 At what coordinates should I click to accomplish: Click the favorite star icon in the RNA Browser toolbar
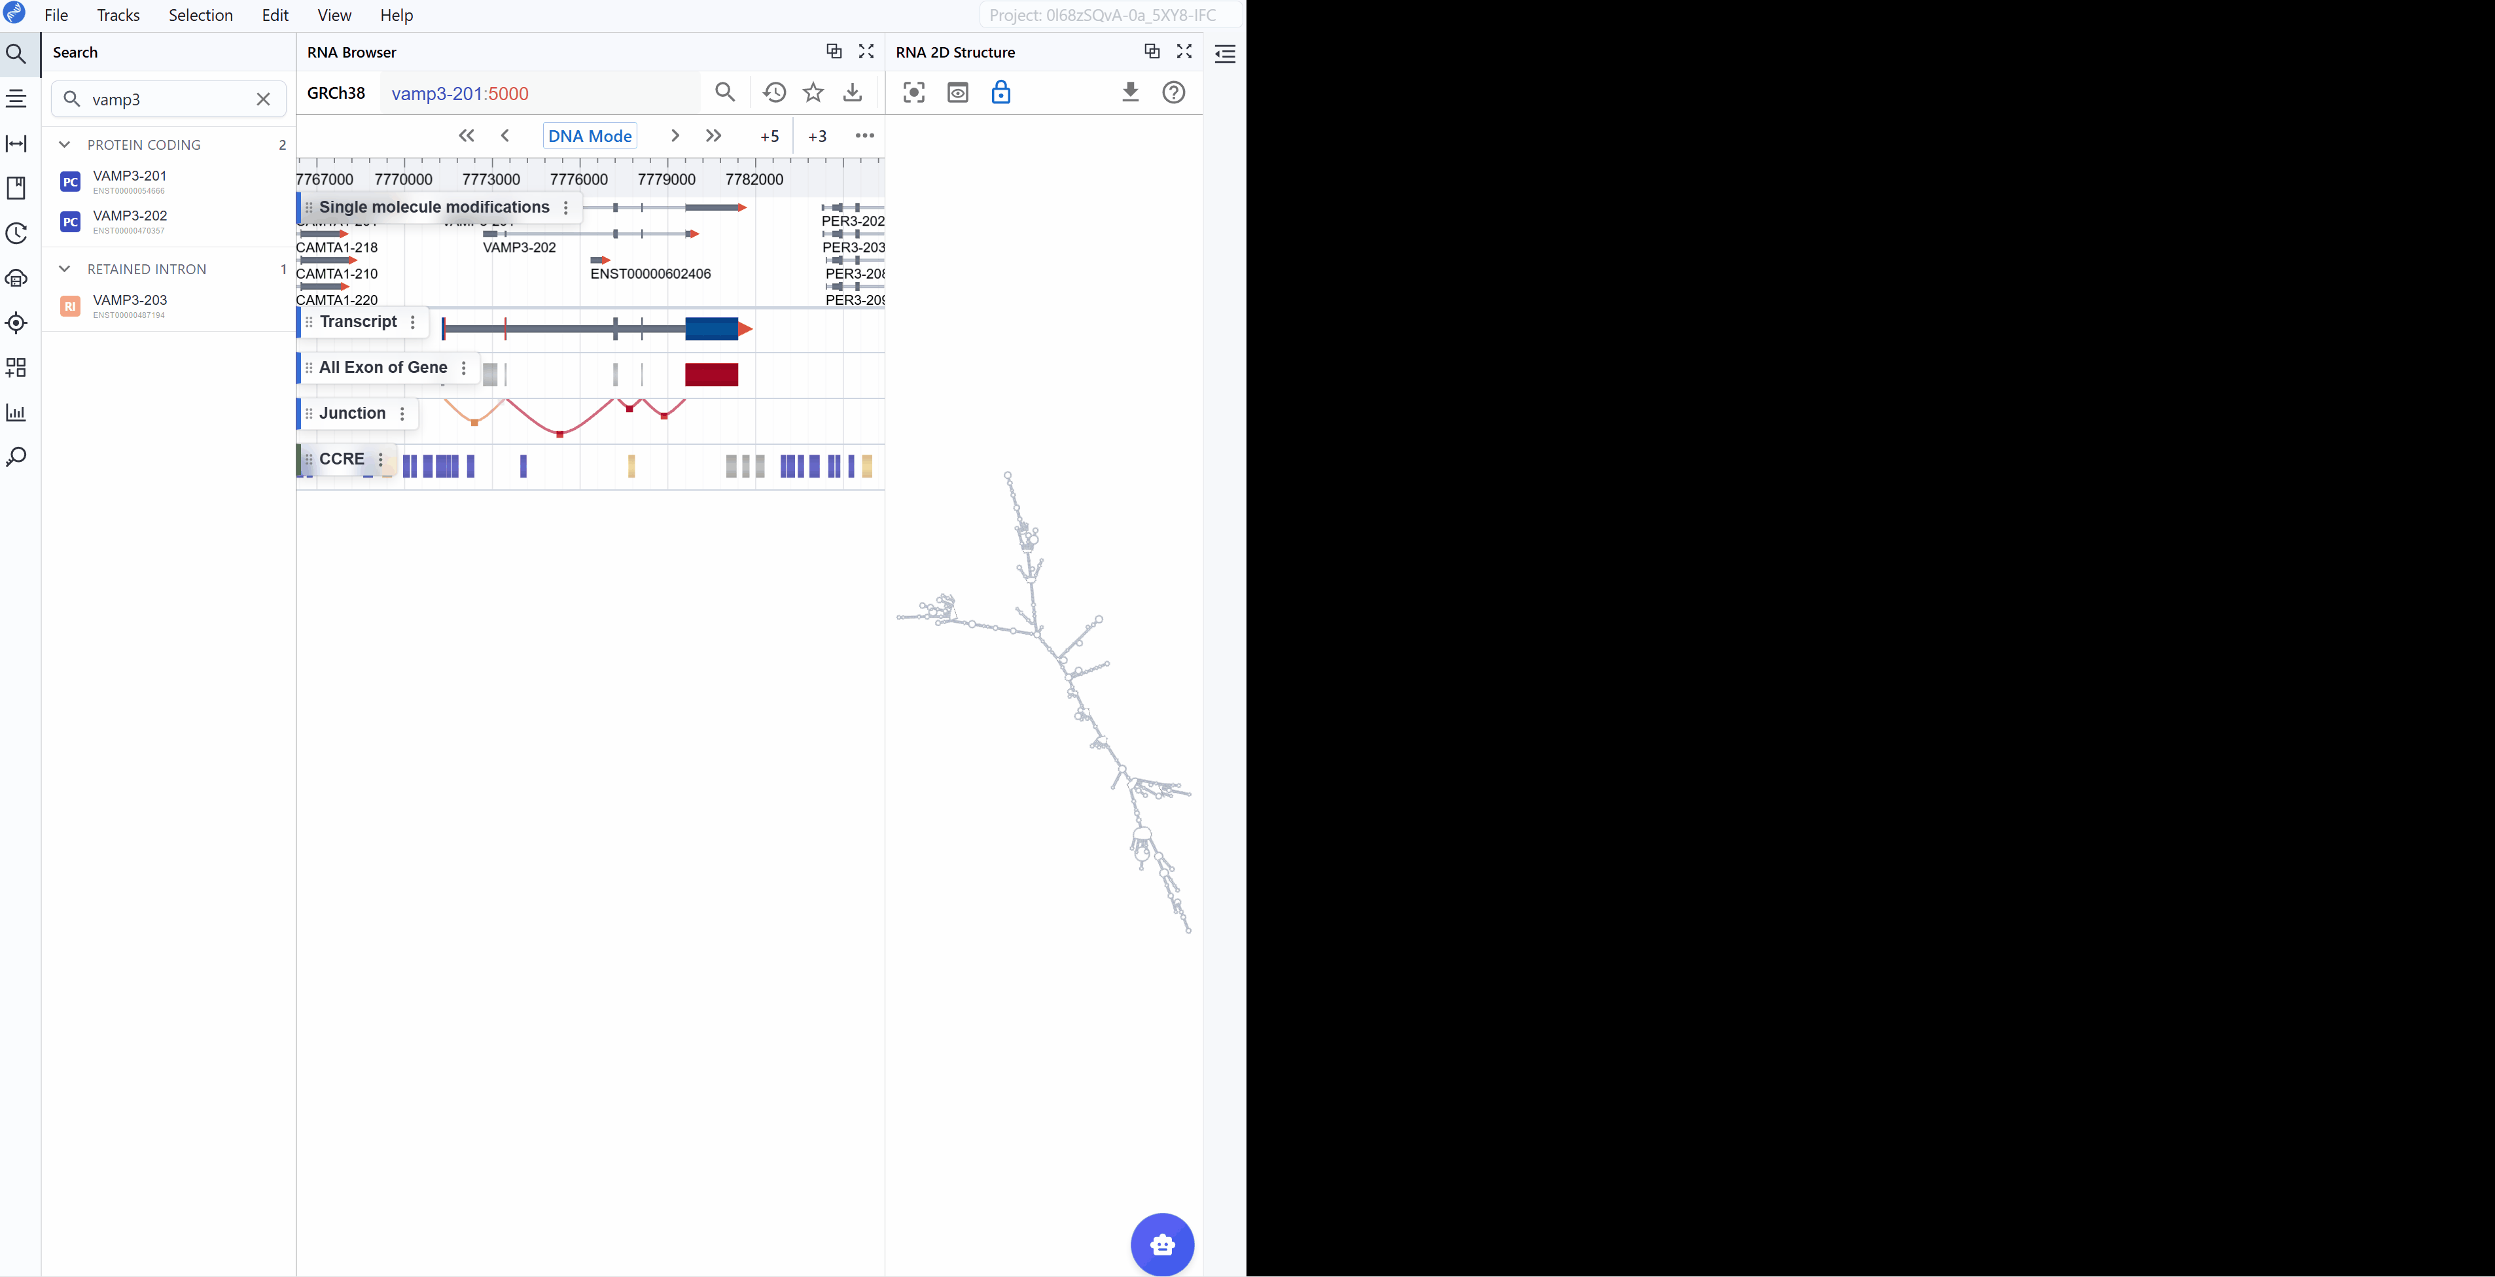(813, 93)
